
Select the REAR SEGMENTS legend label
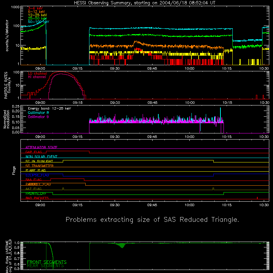pyautogui.click(x=45, y=266)
